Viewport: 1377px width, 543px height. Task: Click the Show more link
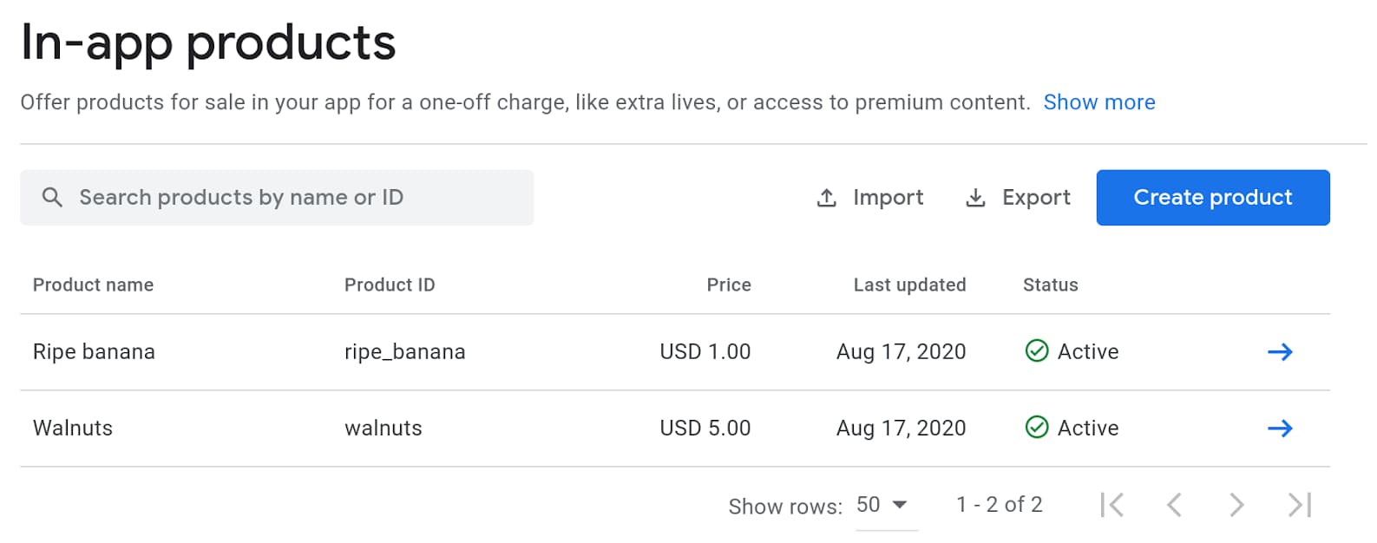coord(1099,102)
